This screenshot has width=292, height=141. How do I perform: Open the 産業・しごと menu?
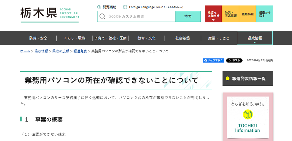(x=219, y=38)
